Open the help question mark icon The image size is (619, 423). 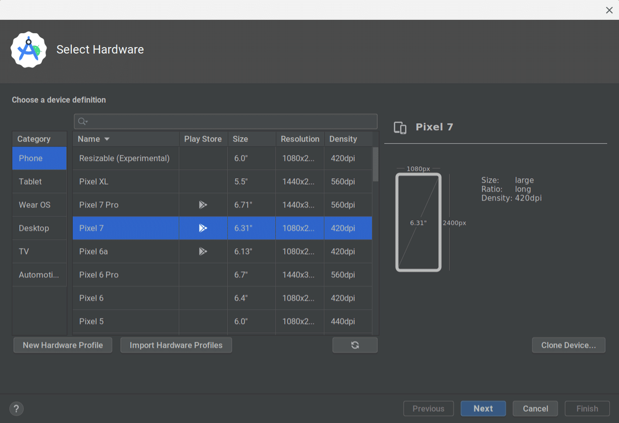click(x=17, y=409)
